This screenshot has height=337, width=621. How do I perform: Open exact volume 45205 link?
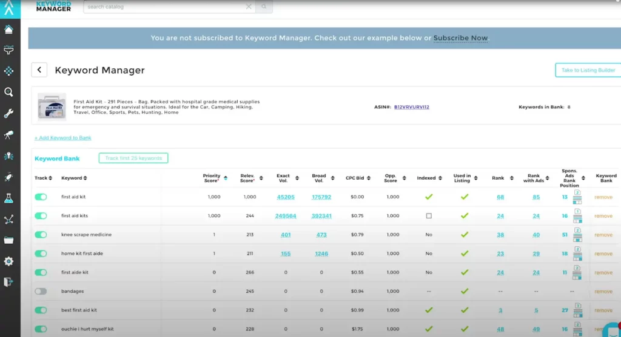click(286, 197)
